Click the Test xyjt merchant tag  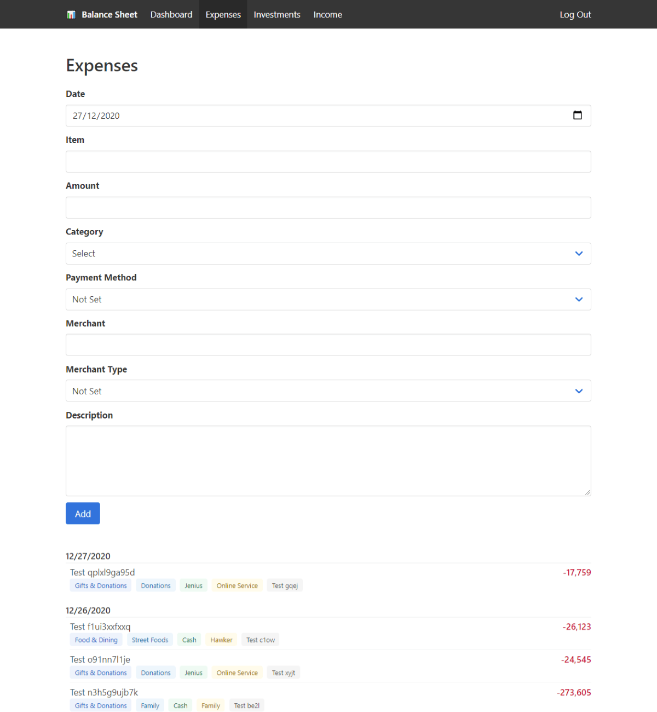[283, 673]
